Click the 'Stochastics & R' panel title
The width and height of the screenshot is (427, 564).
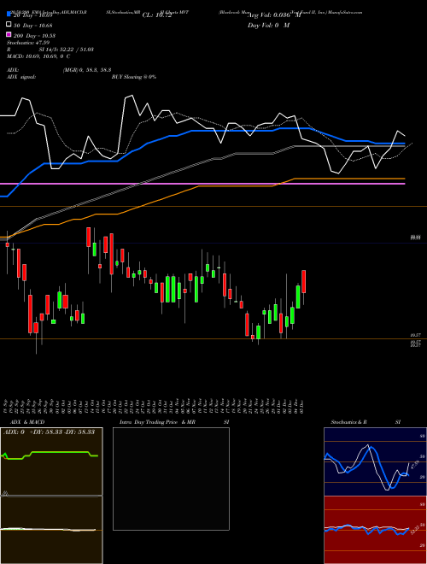[348, 422]
